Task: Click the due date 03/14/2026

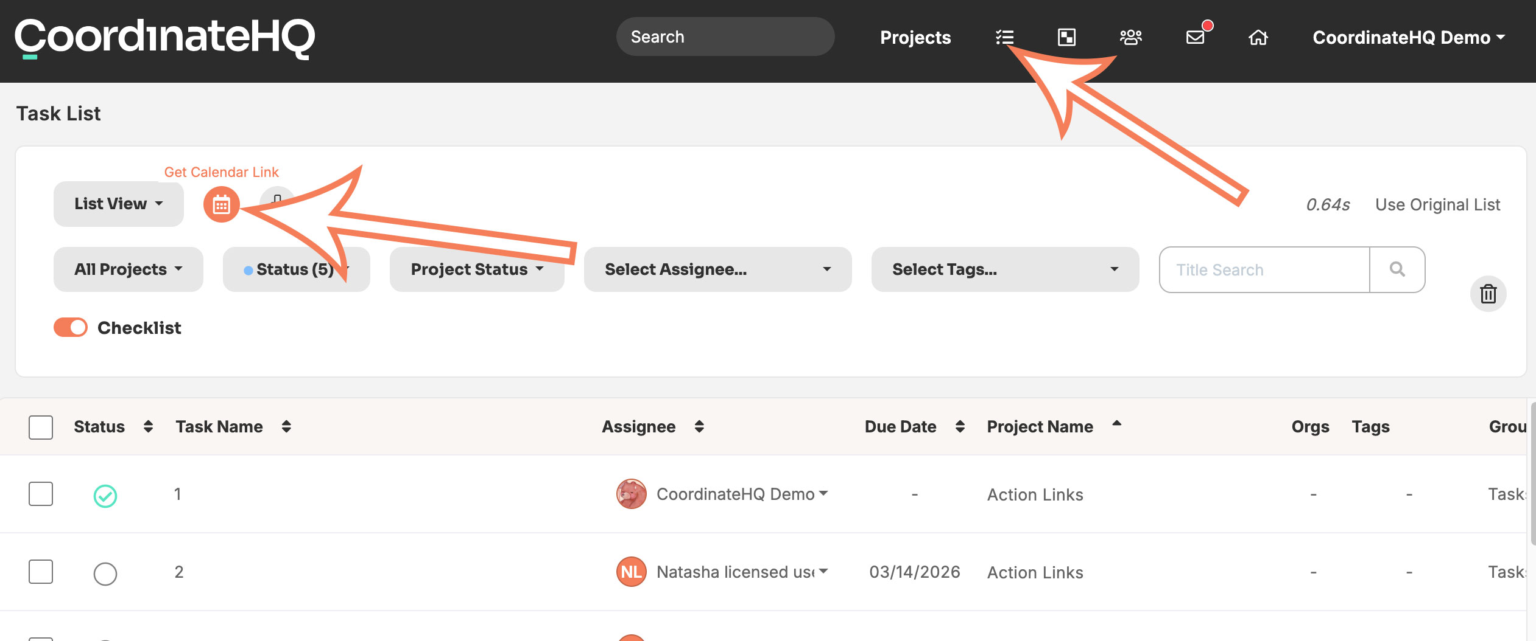Action: (914, 572)
